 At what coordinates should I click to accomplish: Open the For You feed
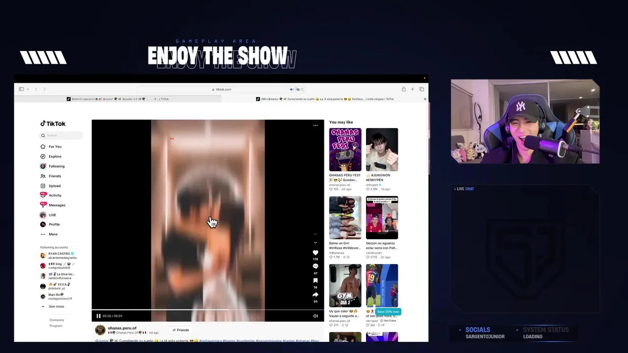tap(51, 147)
